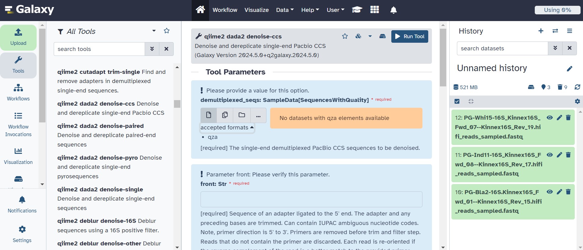583x250 pixels.
Task: Create a new history with plus icon
Action: pyautogui.click(x=541, y=31)
